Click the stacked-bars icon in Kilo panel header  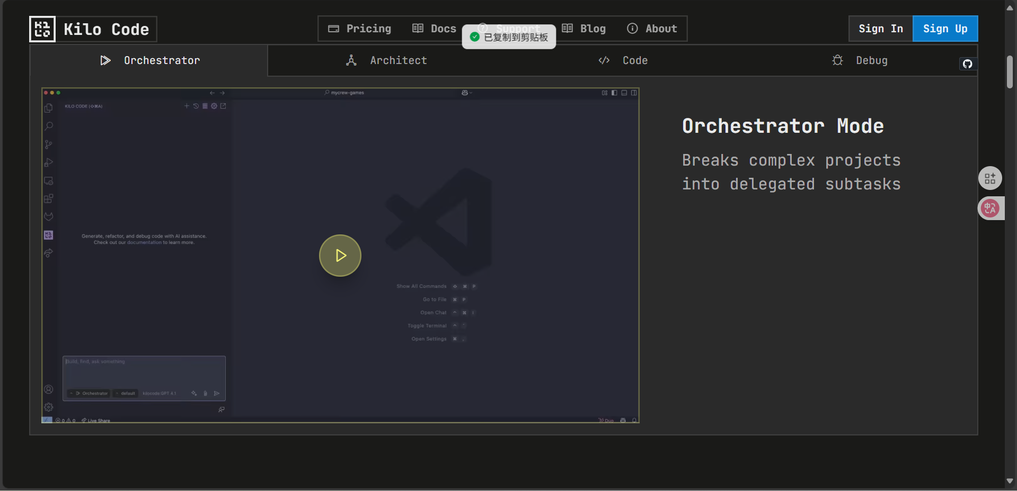[x=205, y=106]
